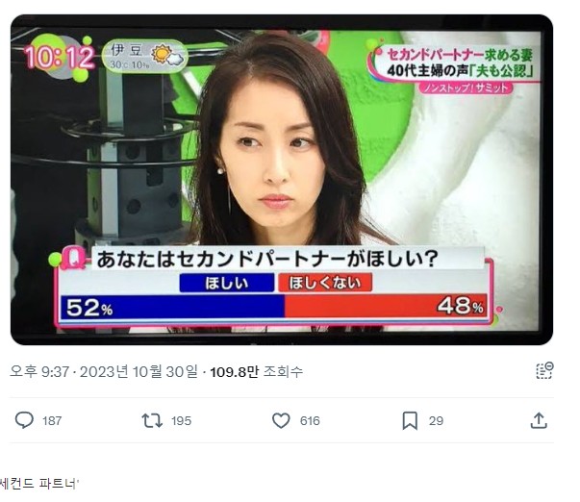
Task: Click the red ほしくない label in image
Action: [x=325, y=283]
